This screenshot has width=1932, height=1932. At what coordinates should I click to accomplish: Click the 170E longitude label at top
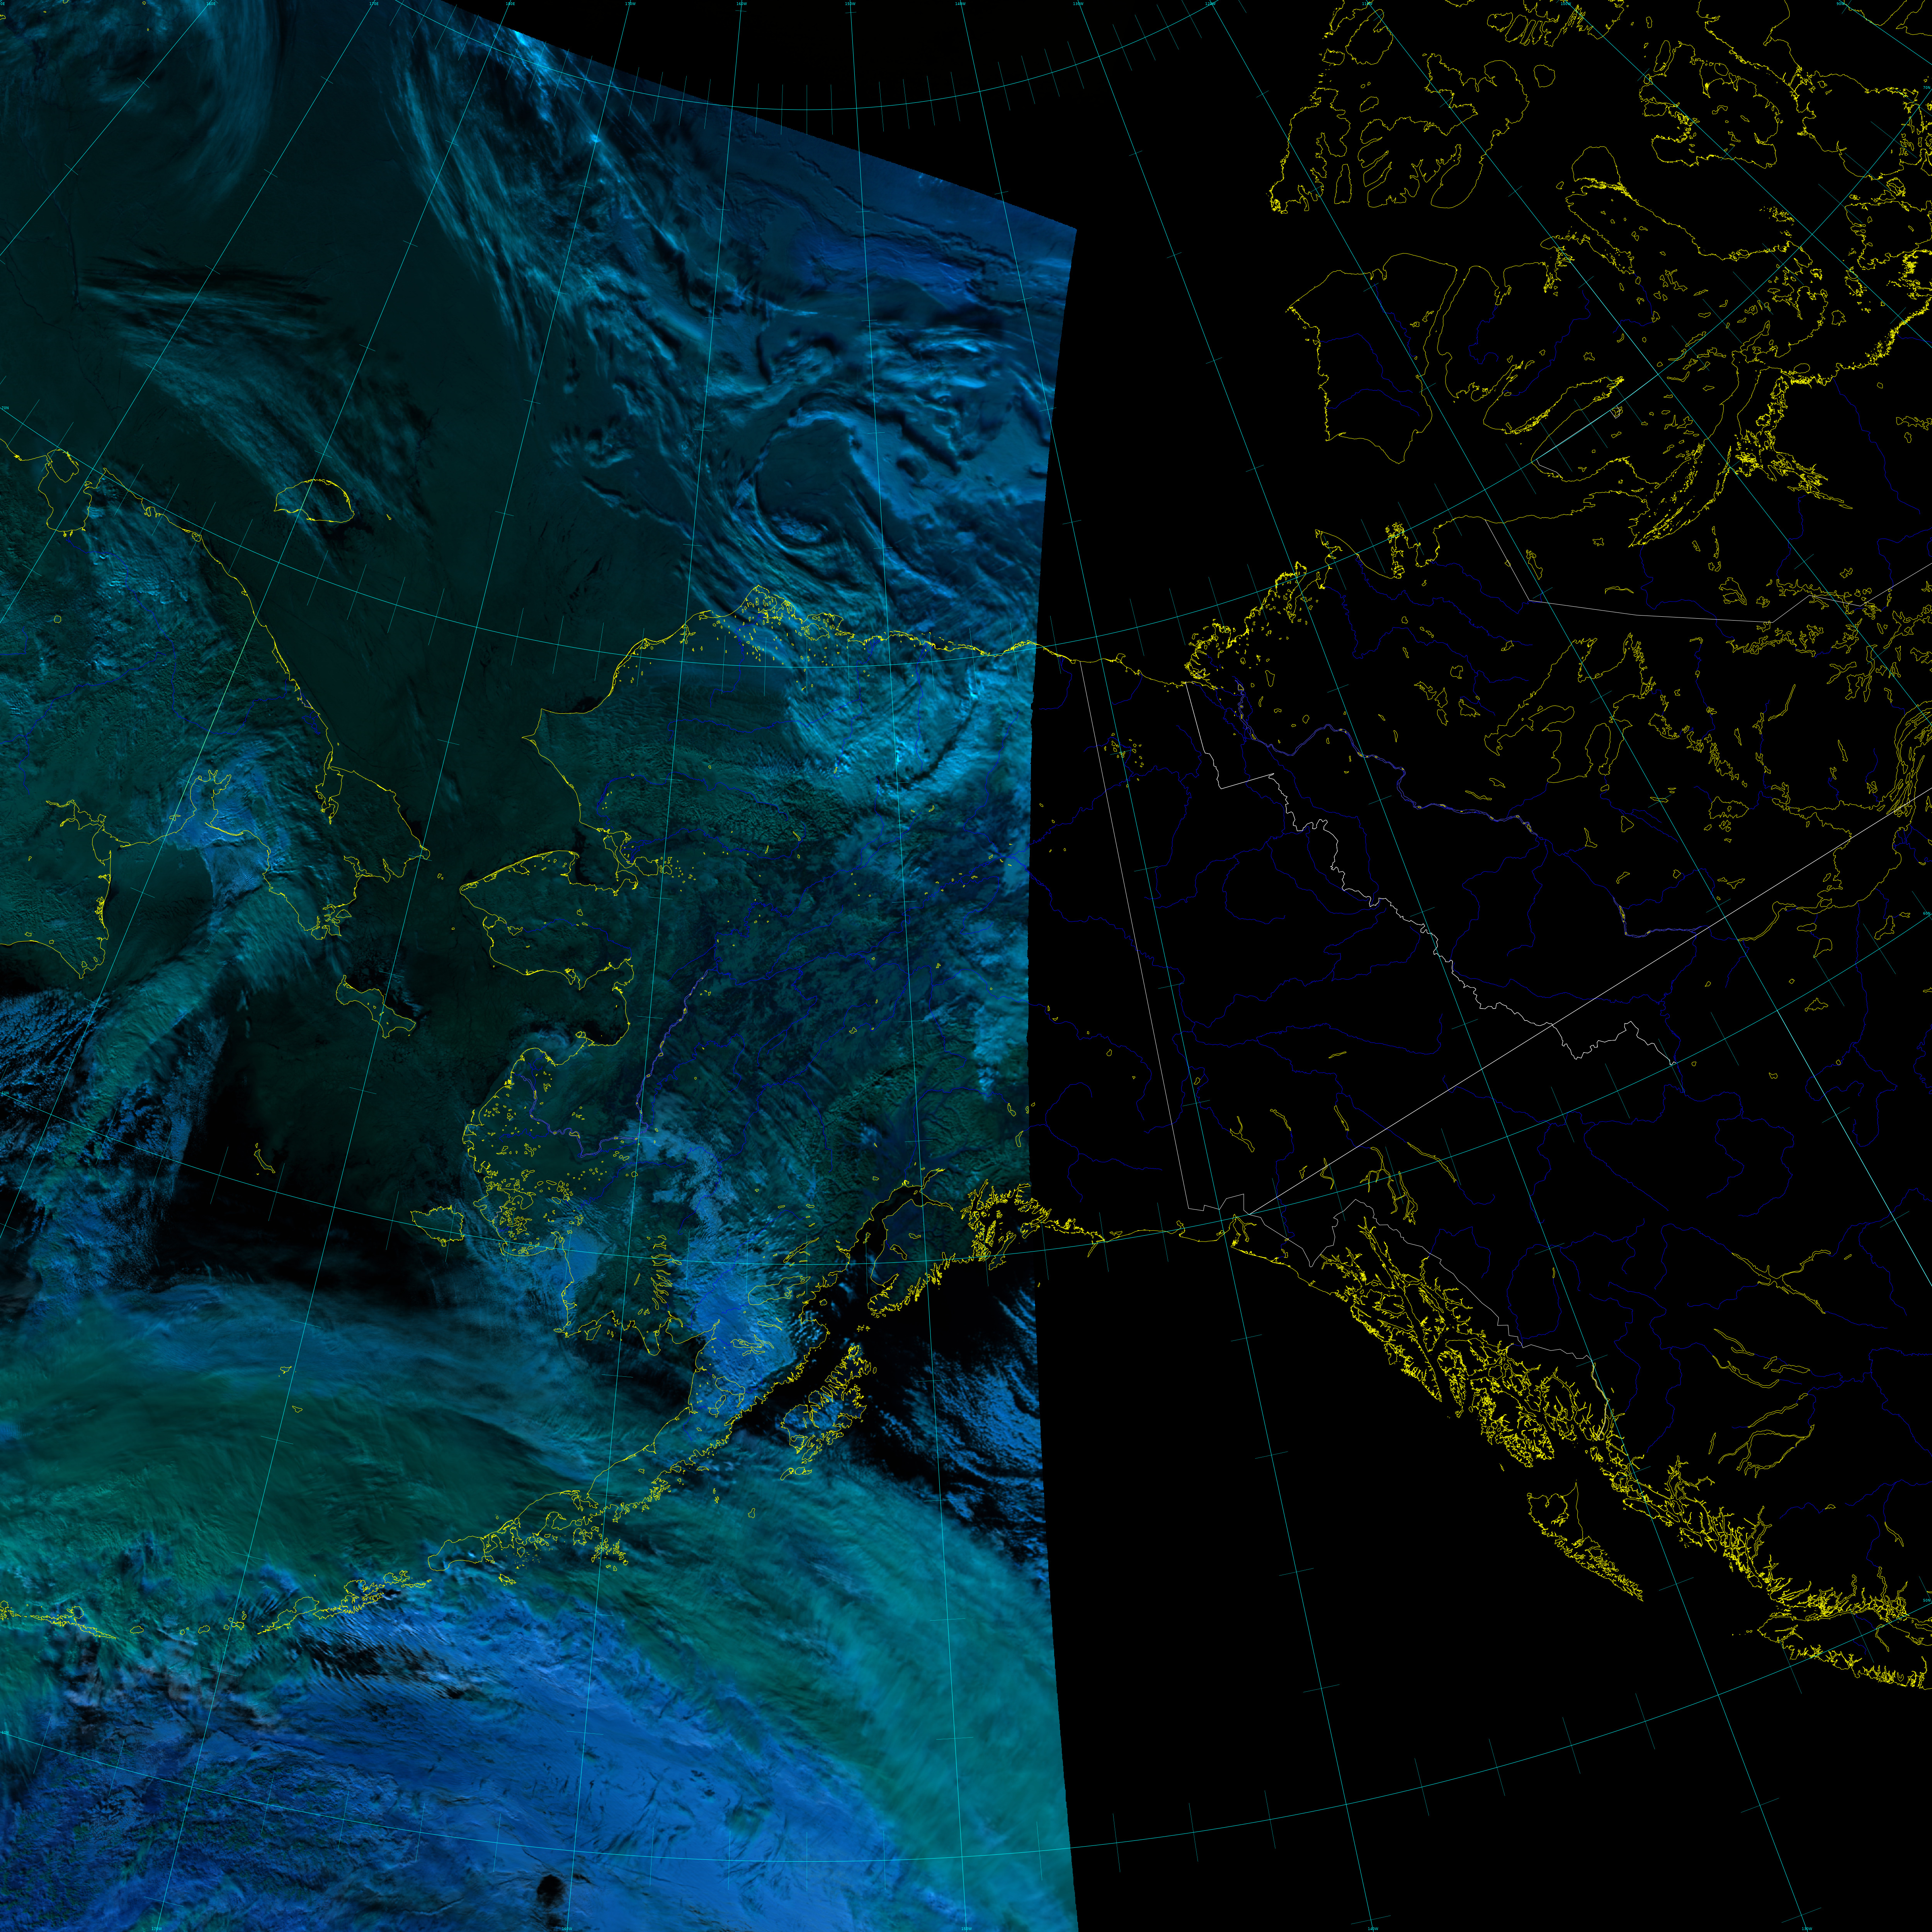pos(374,4)
